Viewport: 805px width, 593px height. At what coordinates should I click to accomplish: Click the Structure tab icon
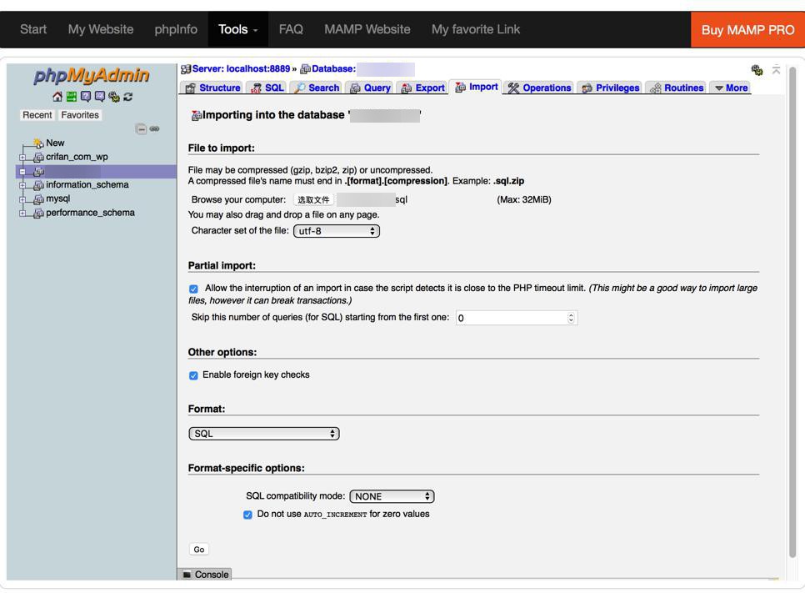(x=191, y=88)
